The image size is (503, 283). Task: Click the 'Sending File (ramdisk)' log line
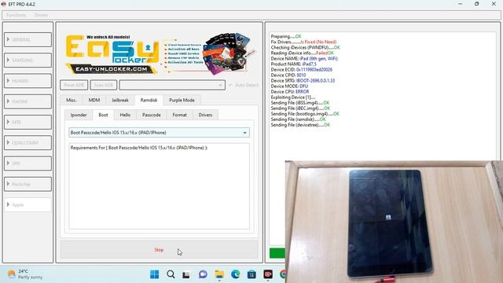(x=299, y=119)
